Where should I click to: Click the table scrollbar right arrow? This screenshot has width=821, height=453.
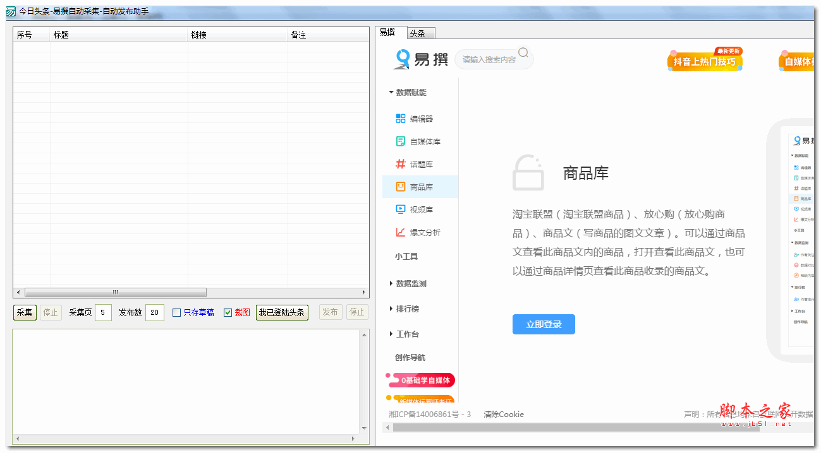click(x=364, y=292)
